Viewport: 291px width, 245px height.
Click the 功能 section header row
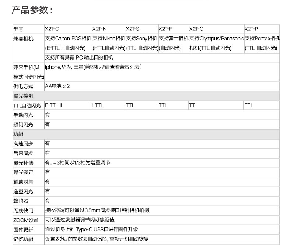(146, 134)
